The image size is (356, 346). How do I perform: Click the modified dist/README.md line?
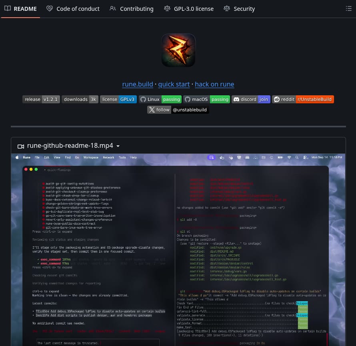pos(212,251)
